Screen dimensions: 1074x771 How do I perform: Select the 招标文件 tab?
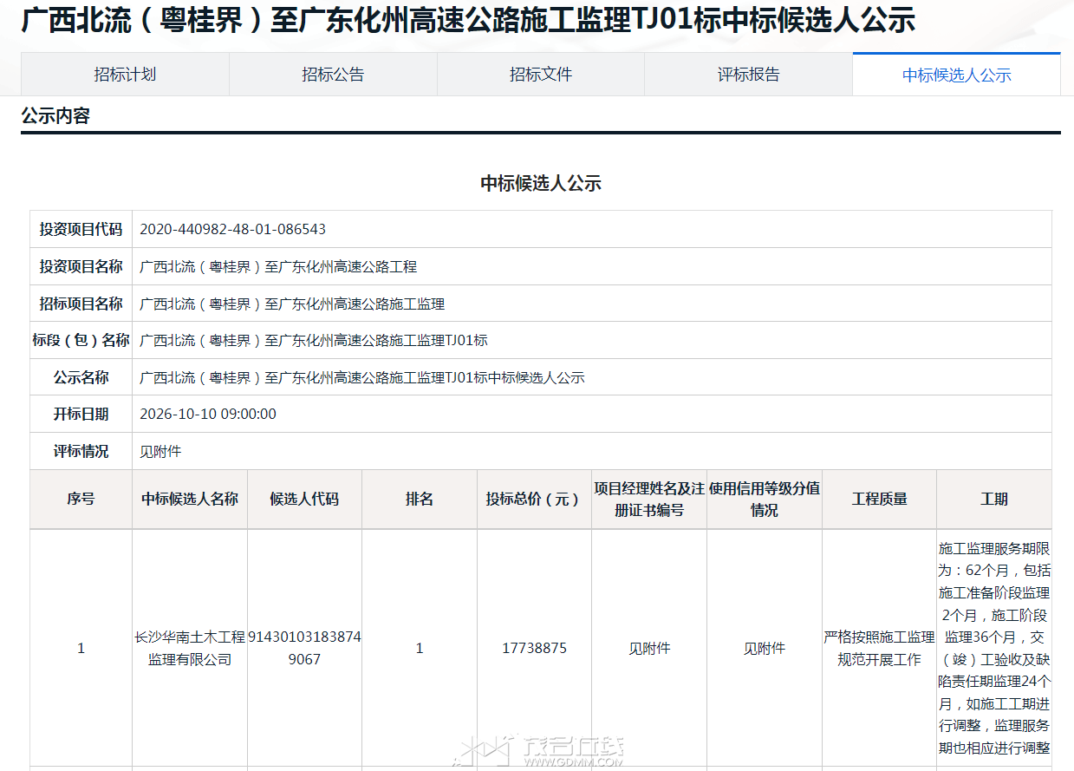[541, 75]
